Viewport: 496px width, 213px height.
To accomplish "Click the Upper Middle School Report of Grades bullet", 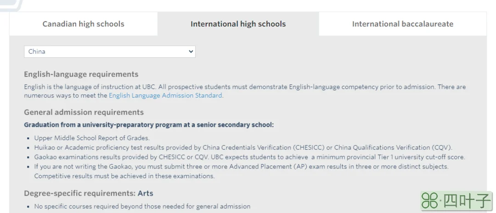I will coord(92,138).
